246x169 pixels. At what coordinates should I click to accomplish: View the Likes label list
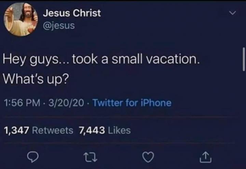[x=119, y=130]
